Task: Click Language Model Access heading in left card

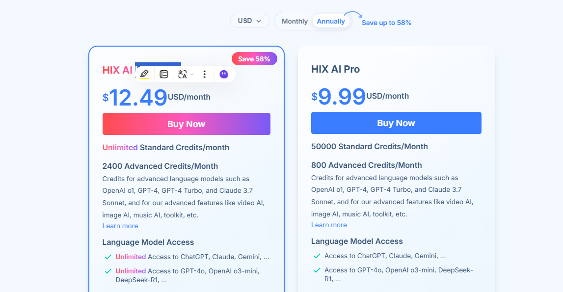Action: click(148, 242)
